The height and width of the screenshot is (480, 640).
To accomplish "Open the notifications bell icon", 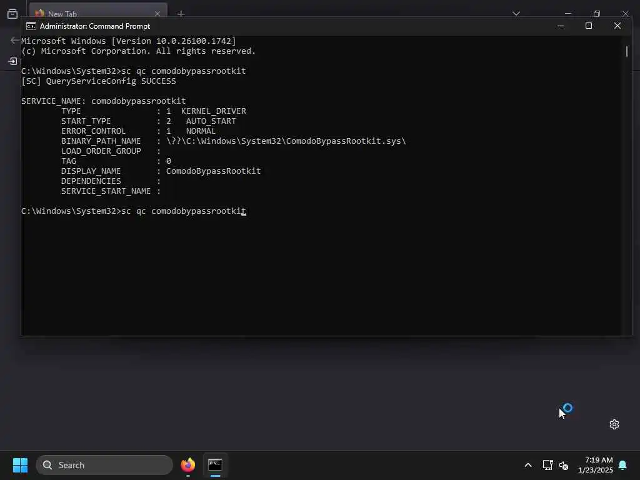I will (622, 465).
